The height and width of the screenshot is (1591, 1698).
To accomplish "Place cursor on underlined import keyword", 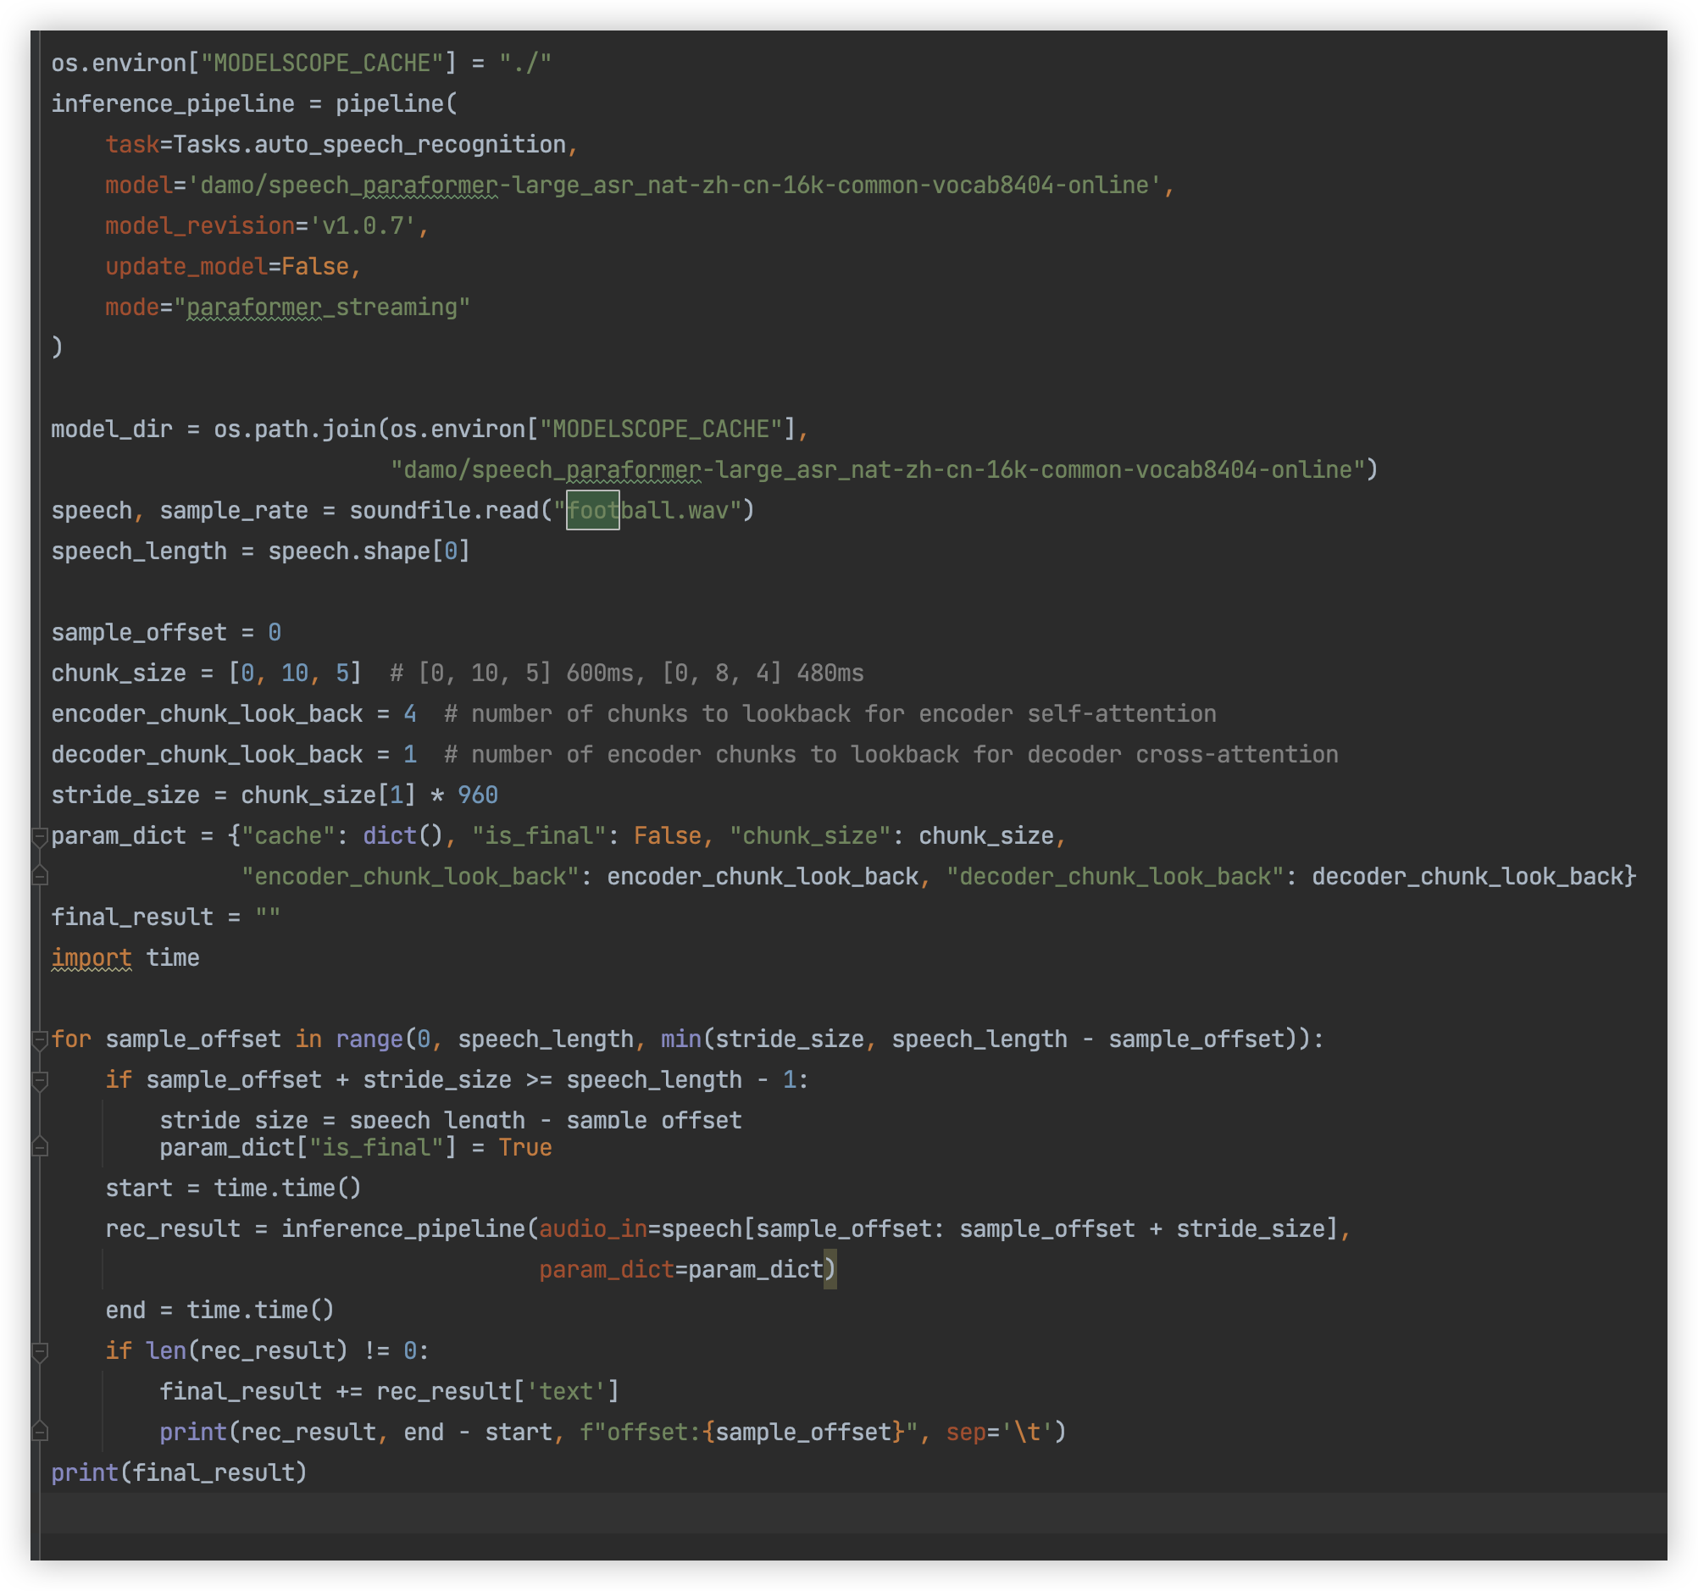I will coord(91,958).
